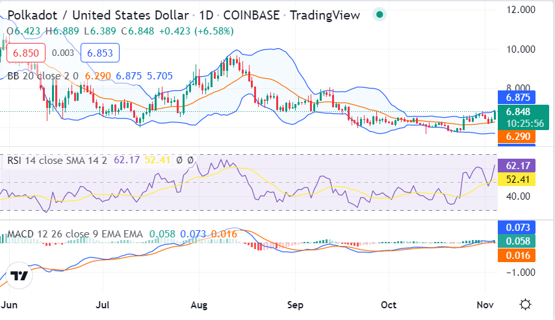Click the green market status dot

tap(380, 15)
